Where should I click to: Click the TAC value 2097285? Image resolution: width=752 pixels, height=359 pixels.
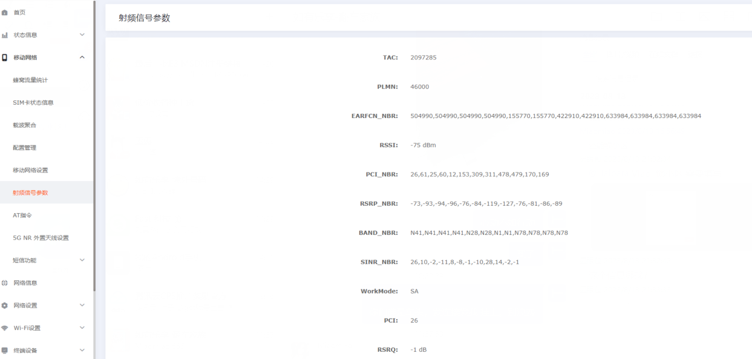point(423,58)
